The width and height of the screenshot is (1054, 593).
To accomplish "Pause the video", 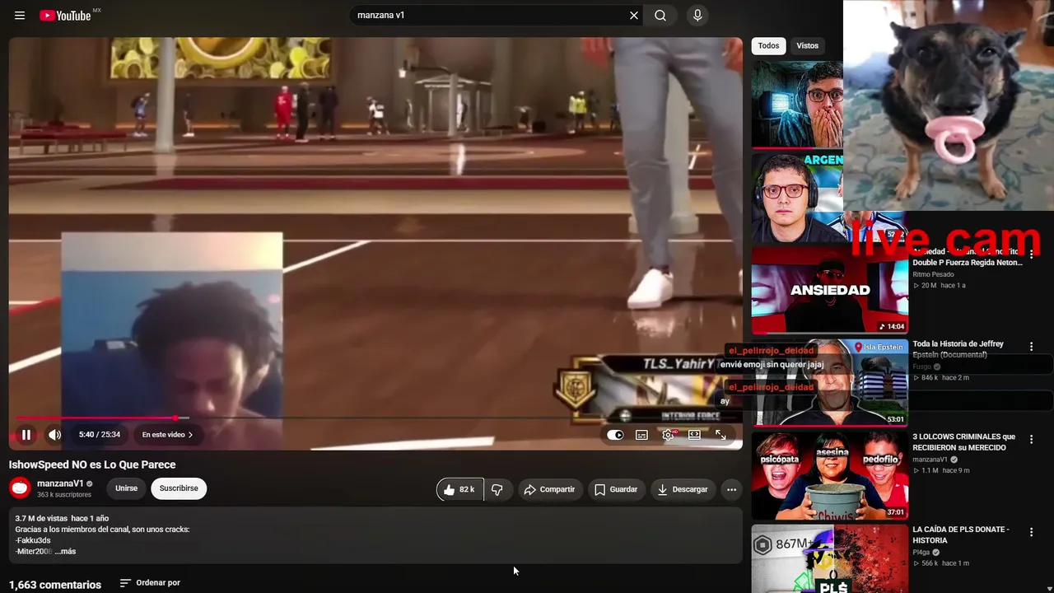I will [x=26, y=435].
